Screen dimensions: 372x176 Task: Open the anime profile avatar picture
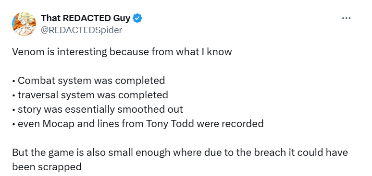point(24,24)
